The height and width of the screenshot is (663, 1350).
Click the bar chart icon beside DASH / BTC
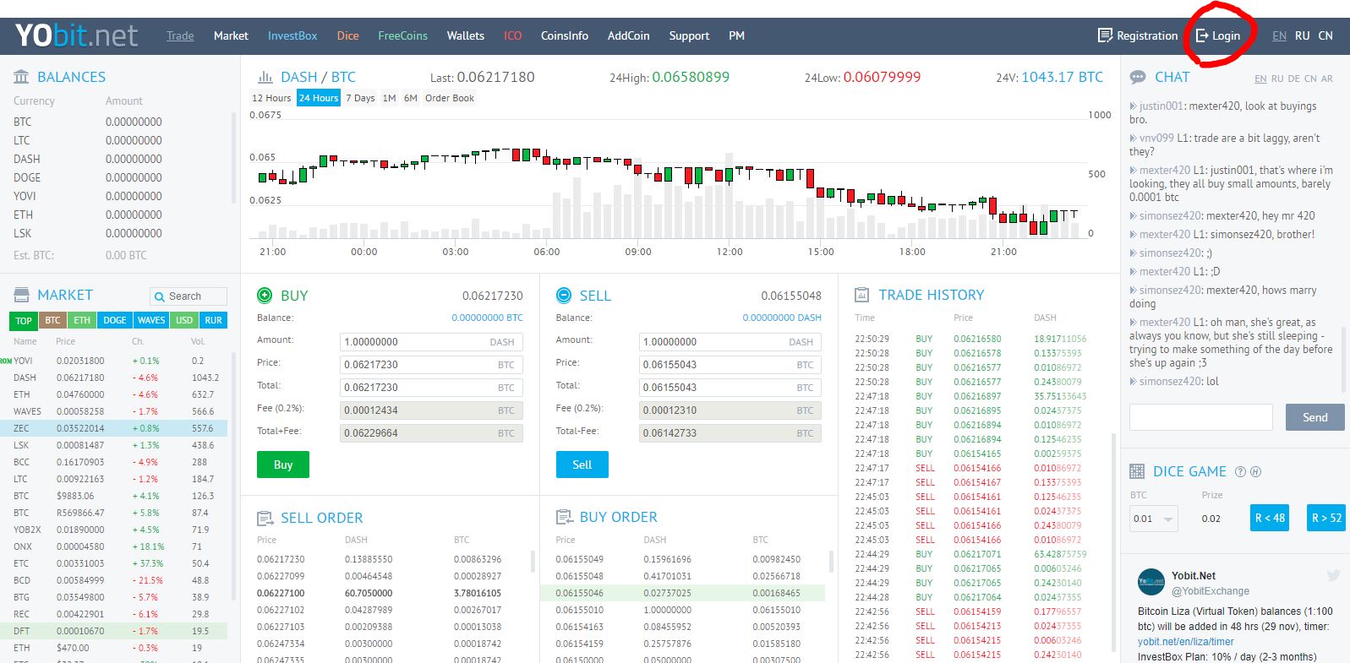point(265,77)
